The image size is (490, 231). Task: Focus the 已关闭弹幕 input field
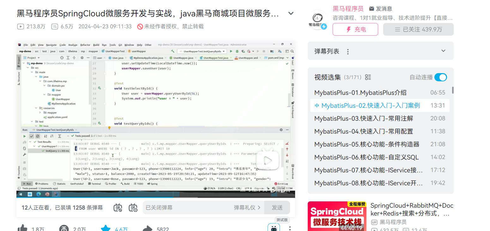pos(188,208)
